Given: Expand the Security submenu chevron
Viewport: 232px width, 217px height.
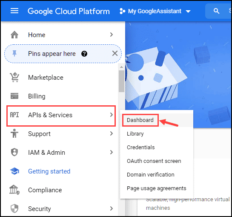Looking at the screenshot, I should [x=112, y=208].
